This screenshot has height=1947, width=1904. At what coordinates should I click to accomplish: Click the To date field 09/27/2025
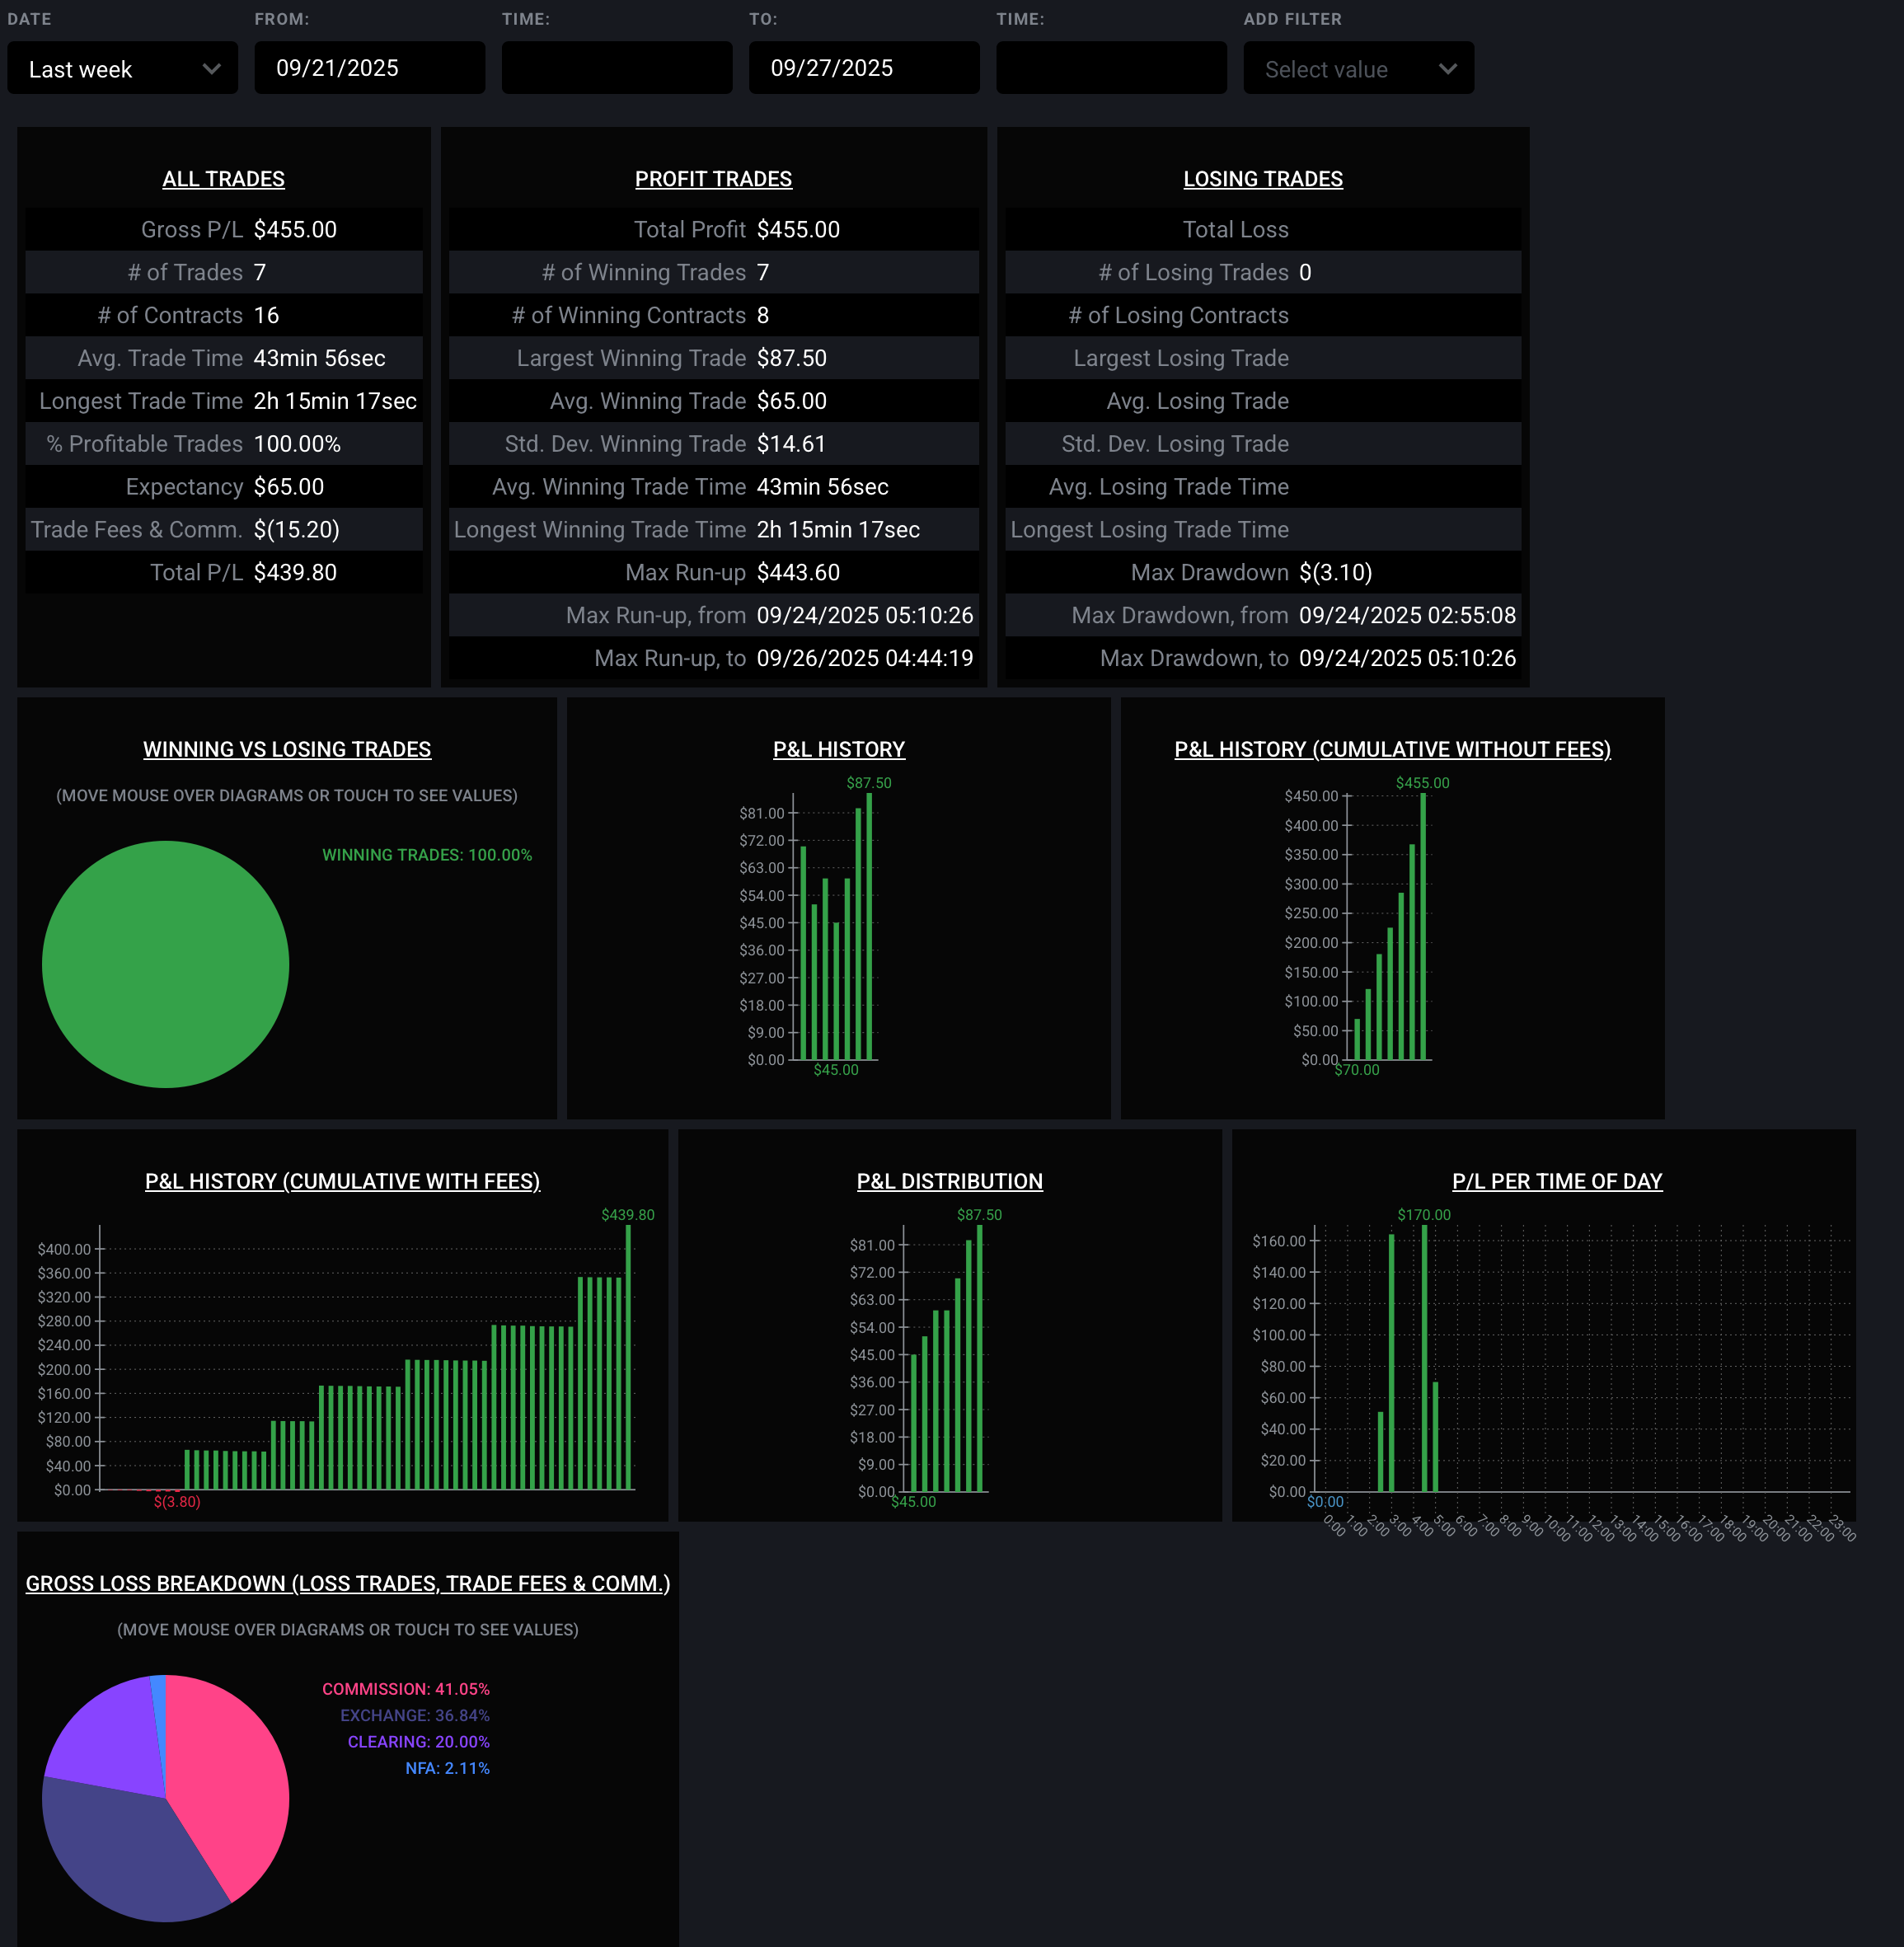863,68
